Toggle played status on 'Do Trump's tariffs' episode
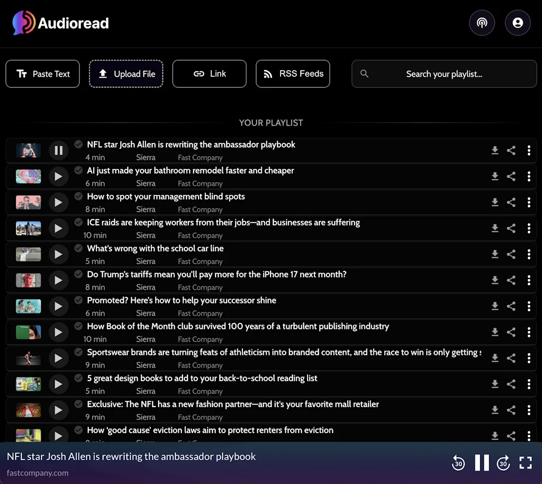The width and height of the screenshot is (542, 484). [78, 274]
